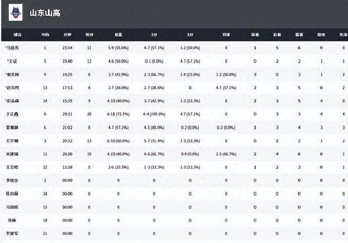The width and height of the screenshot is (348, 243).
Task: Click the 山东山高 team name title
Action: click(45, 13)
